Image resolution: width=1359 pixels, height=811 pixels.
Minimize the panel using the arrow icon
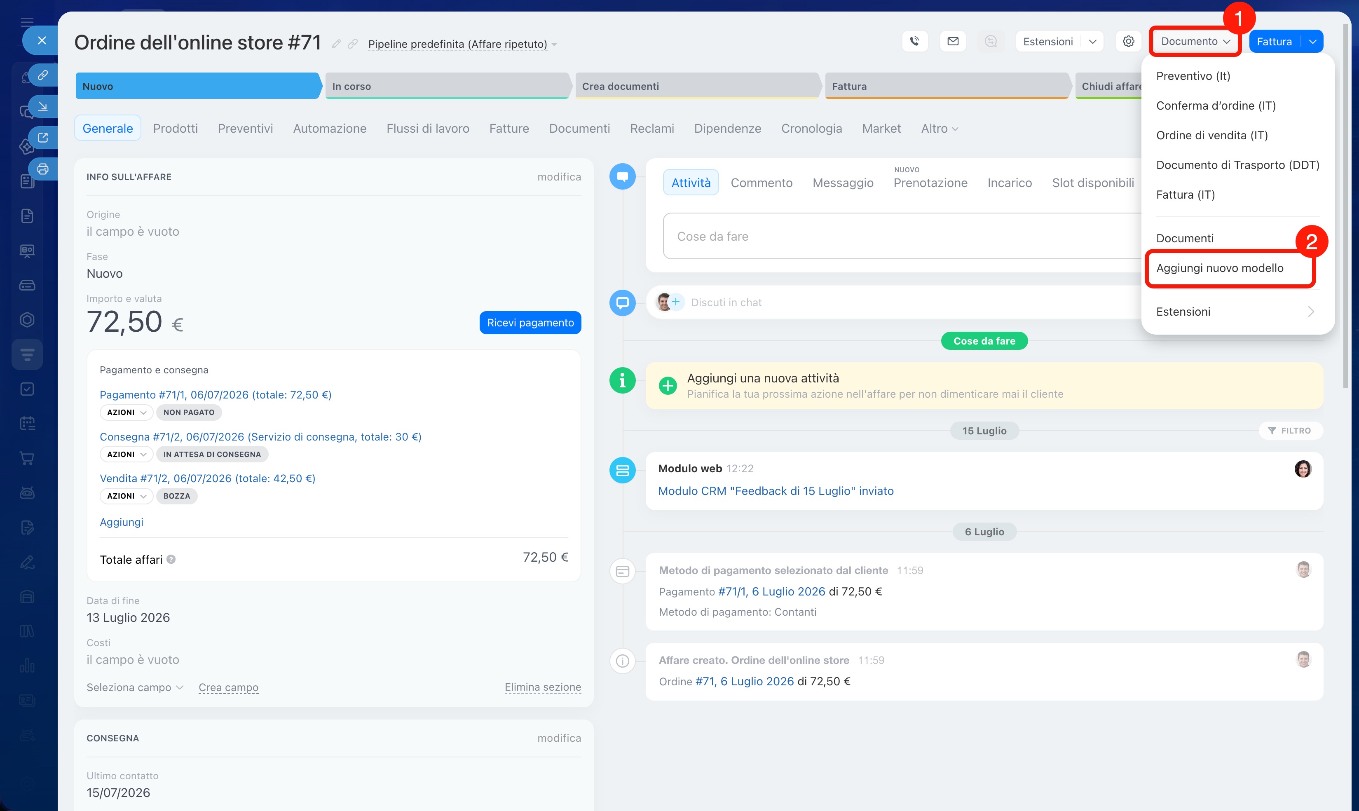(42, 106)
